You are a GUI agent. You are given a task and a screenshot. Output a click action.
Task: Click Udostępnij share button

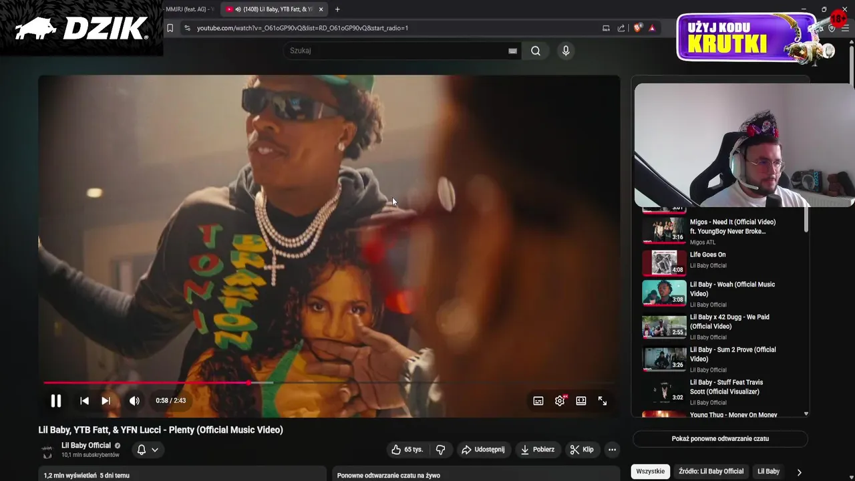pyautogui.click(x=483, y=450)
